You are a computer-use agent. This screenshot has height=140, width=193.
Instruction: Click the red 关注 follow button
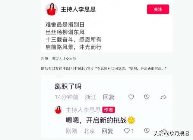coord(158,9)
